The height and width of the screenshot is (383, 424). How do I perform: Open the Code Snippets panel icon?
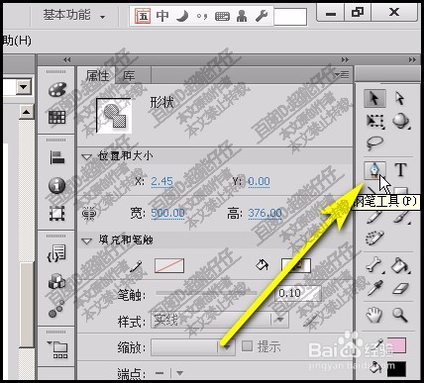(56, 253)
